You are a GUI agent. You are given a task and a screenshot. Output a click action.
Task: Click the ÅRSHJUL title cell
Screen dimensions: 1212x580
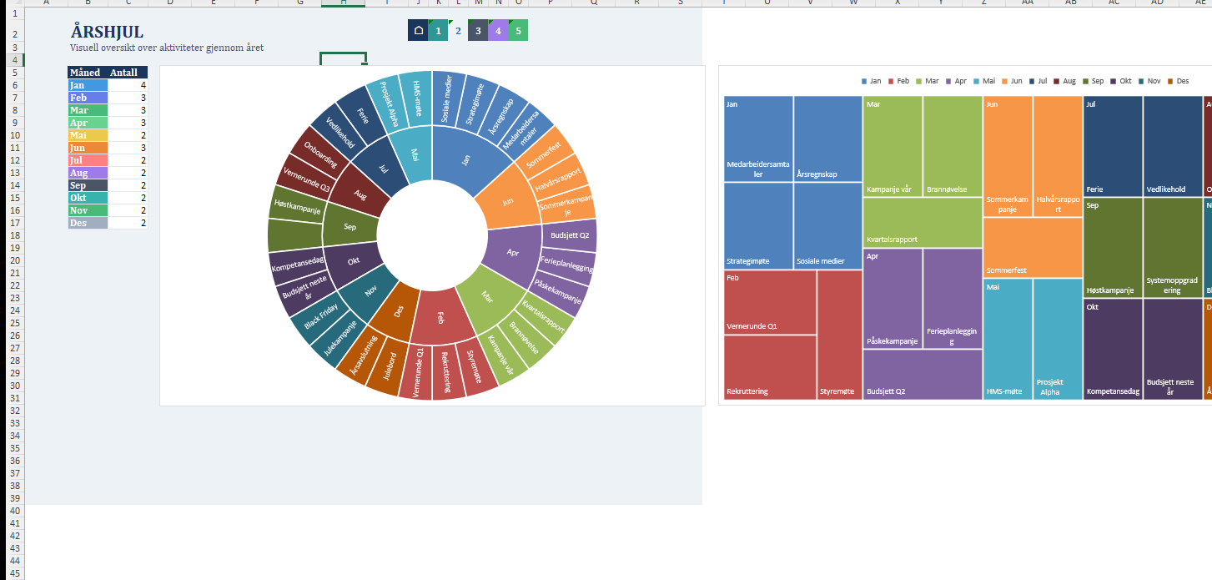click(107, 33)
